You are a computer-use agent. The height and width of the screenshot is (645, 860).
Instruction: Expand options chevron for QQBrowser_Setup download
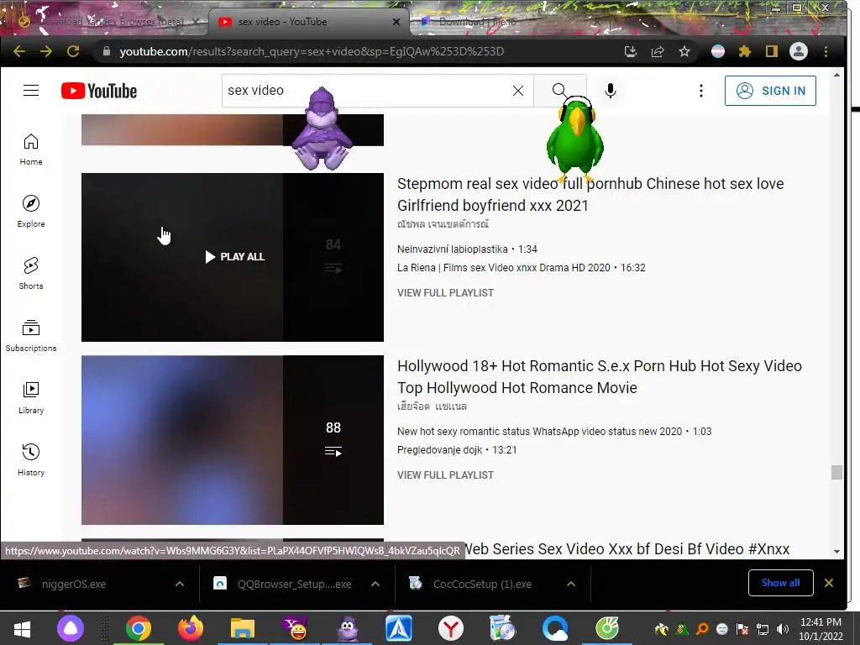coord(375,585)
